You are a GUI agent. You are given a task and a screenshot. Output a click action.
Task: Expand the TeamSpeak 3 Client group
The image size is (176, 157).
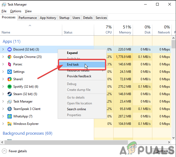click(x=3, y=109)
